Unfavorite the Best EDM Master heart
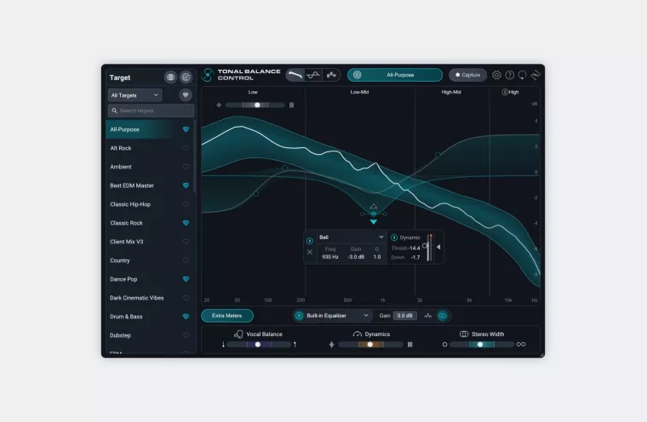647x422 pixels. coord(186,185)
